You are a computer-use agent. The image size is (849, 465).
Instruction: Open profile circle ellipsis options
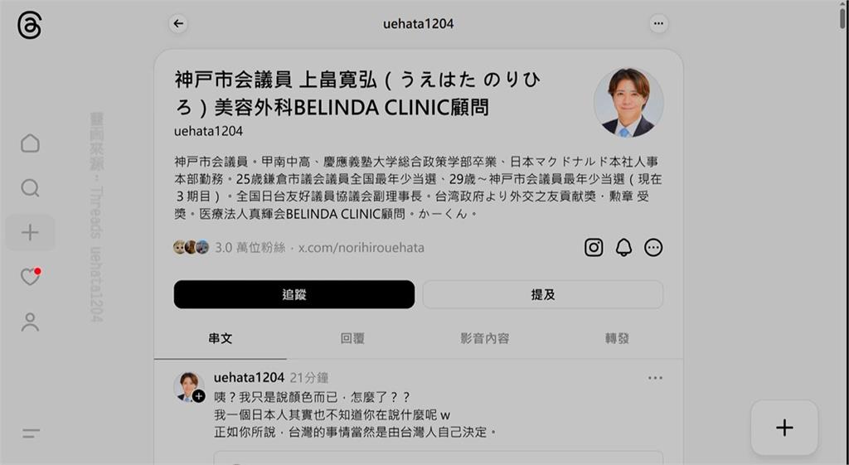pyautogui.click(x=653, y=247)
